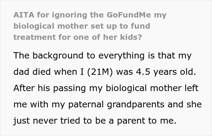Click the word "biological" in the body text
The height and width of the screenshot is (136, 212).
click(x=126, y=88)
